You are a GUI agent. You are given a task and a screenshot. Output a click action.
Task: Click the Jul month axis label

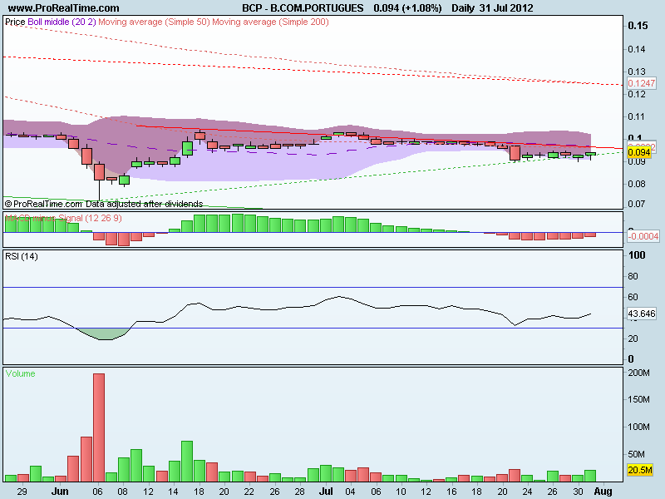[x=326, y=492]
